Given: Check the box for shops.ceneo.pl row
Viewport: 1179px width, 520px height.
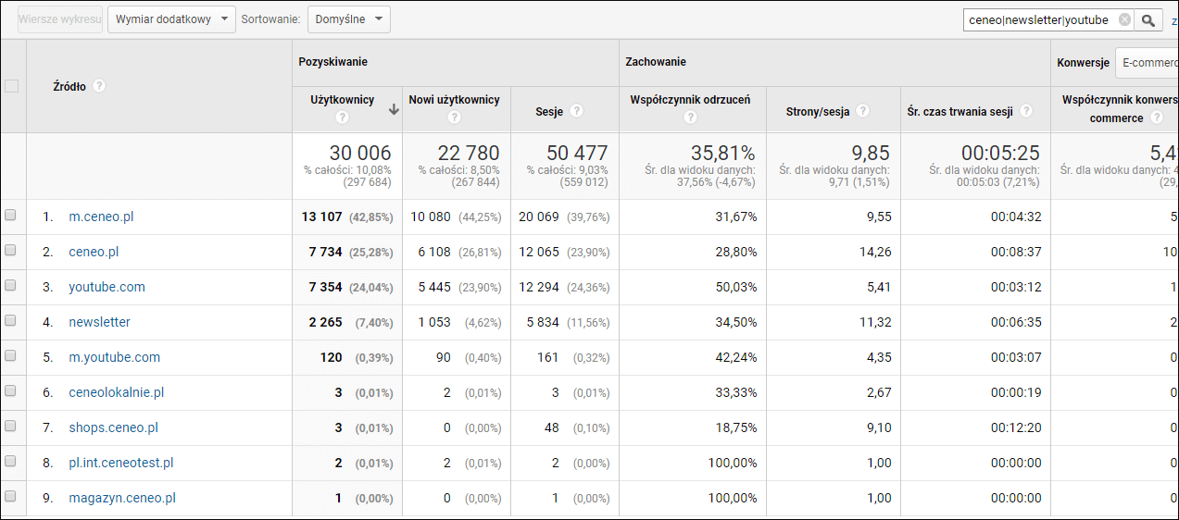Looking at the screenshot, I should (x=11, y=426).
